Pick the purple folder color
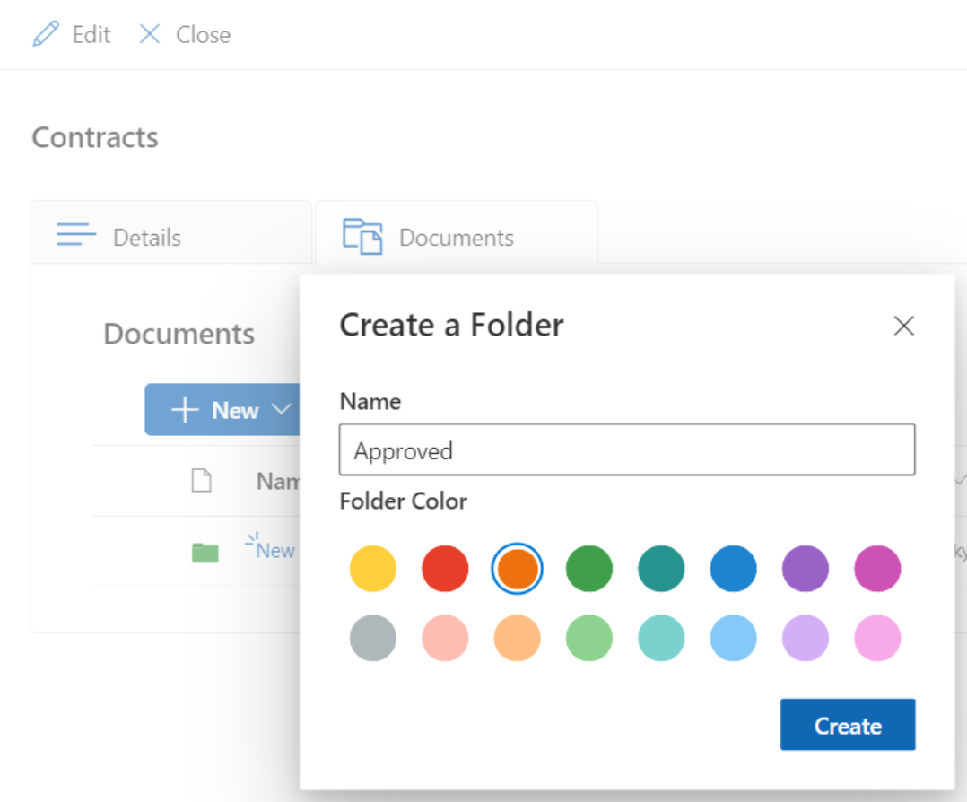 click(x=806, y=569)
